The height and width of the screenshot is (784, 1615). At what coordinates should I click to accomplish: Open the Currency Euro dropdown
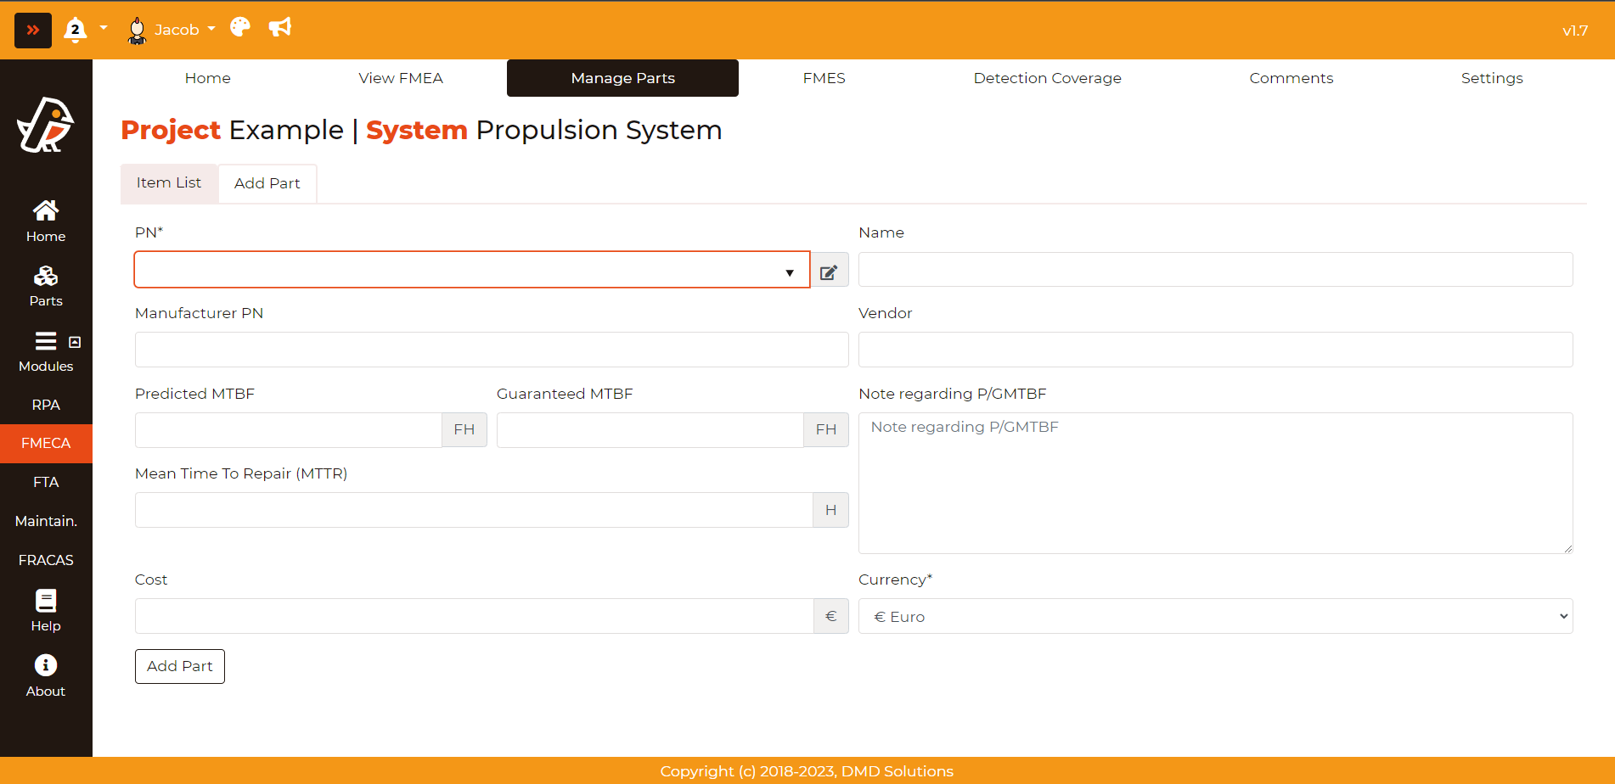[x=1215, y=617]
